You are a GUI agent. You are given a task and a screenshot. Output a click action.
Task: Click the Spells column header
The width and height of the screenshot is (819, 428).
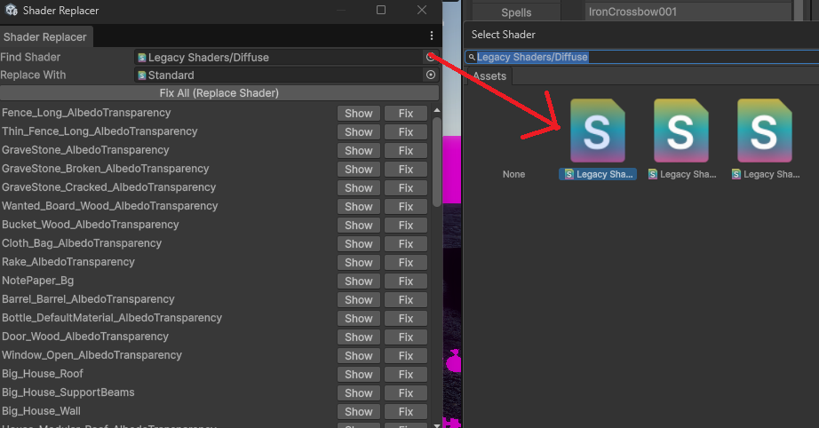coord(516,12)
